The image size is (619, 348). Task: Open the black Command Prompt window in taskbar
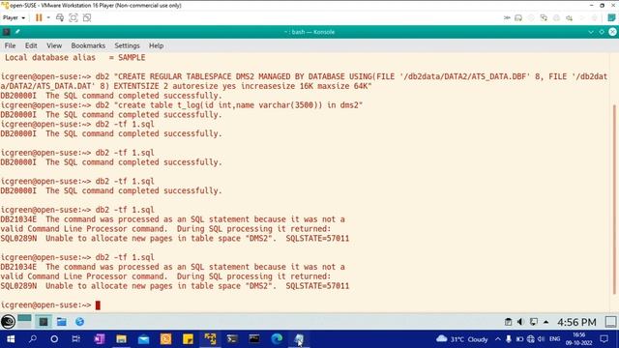[254, 339]
